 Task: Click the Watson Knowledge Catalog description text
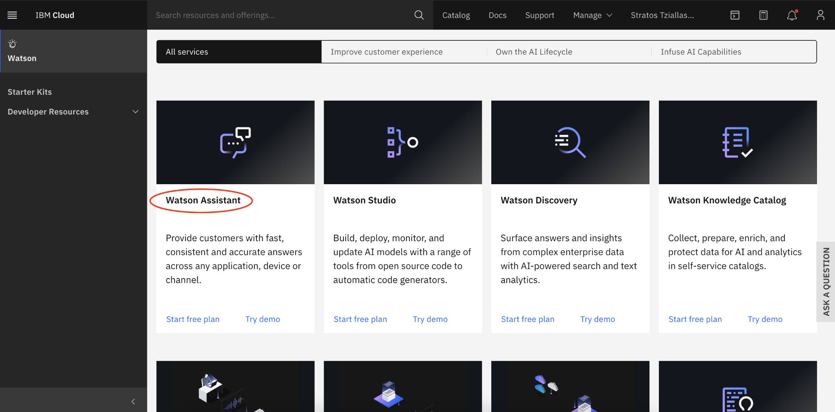tap(735, 252)
